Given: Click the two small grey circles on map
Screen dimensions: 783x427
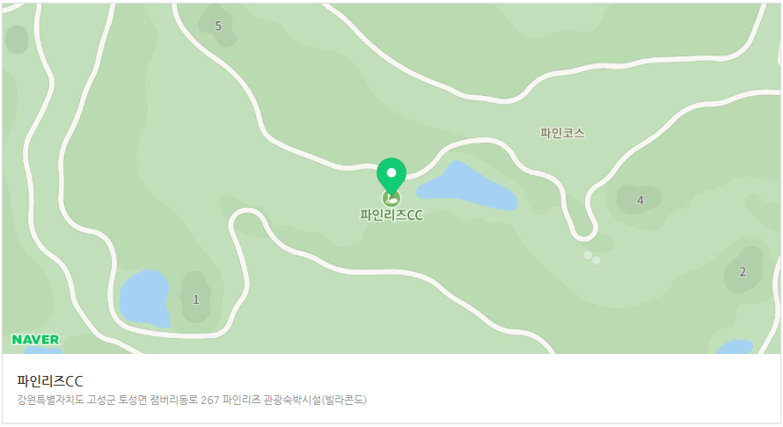Looking at the screenshot, I should tap(592, 258).
